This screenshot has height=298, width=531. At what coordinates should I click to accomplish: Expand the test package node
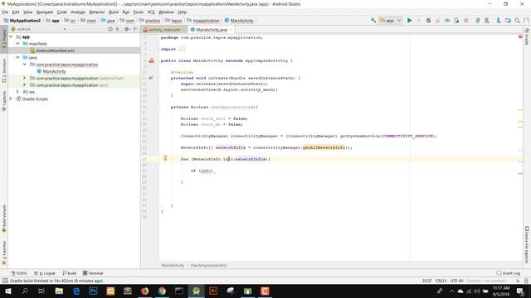pyautogui.click(x=24, y=85)
